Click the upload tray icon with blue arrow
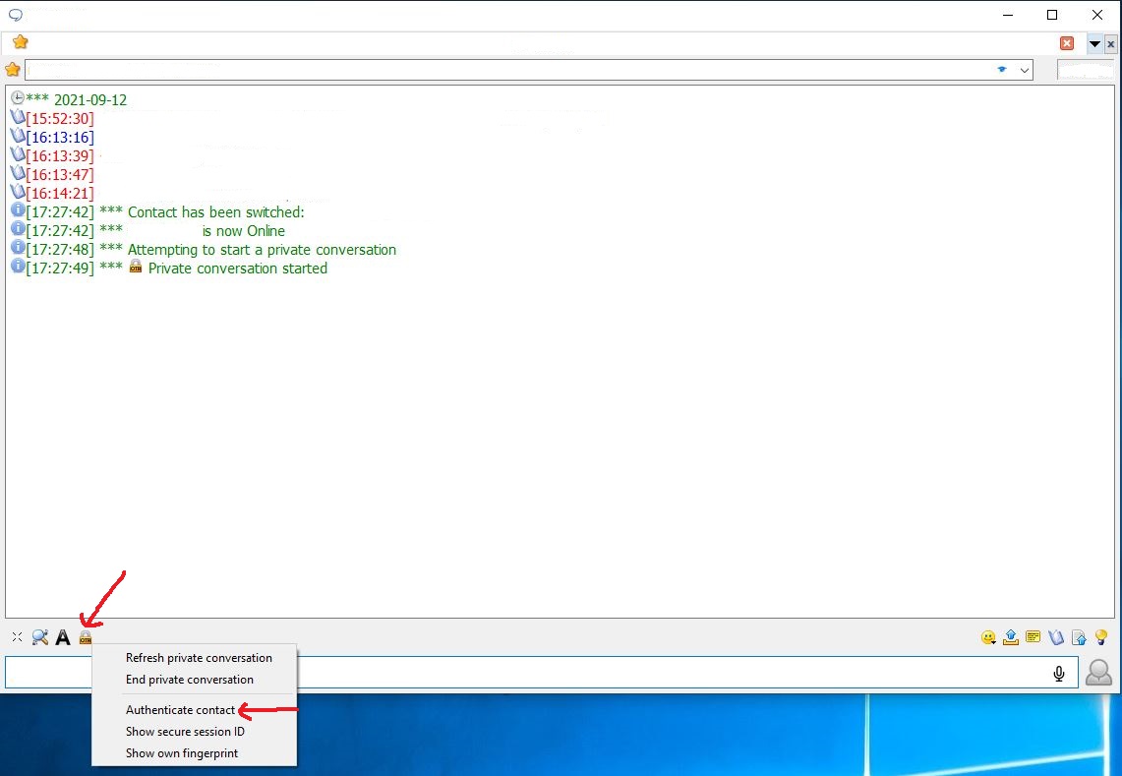The width and height of the screenshot is (1122, 776). (1011, 637)
